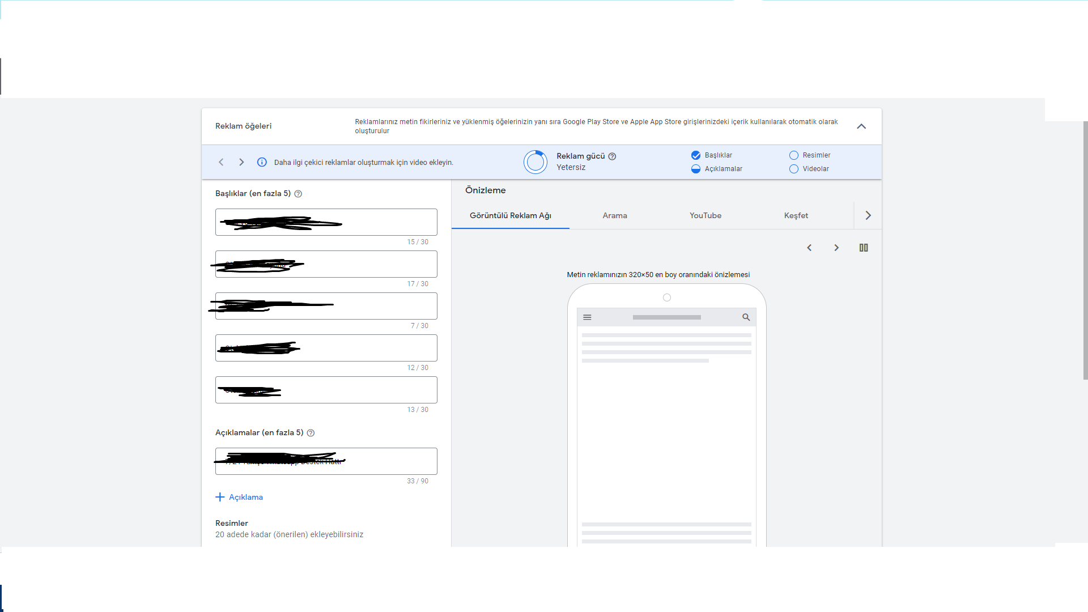Click the Resimler status circle

pos(794,155)
